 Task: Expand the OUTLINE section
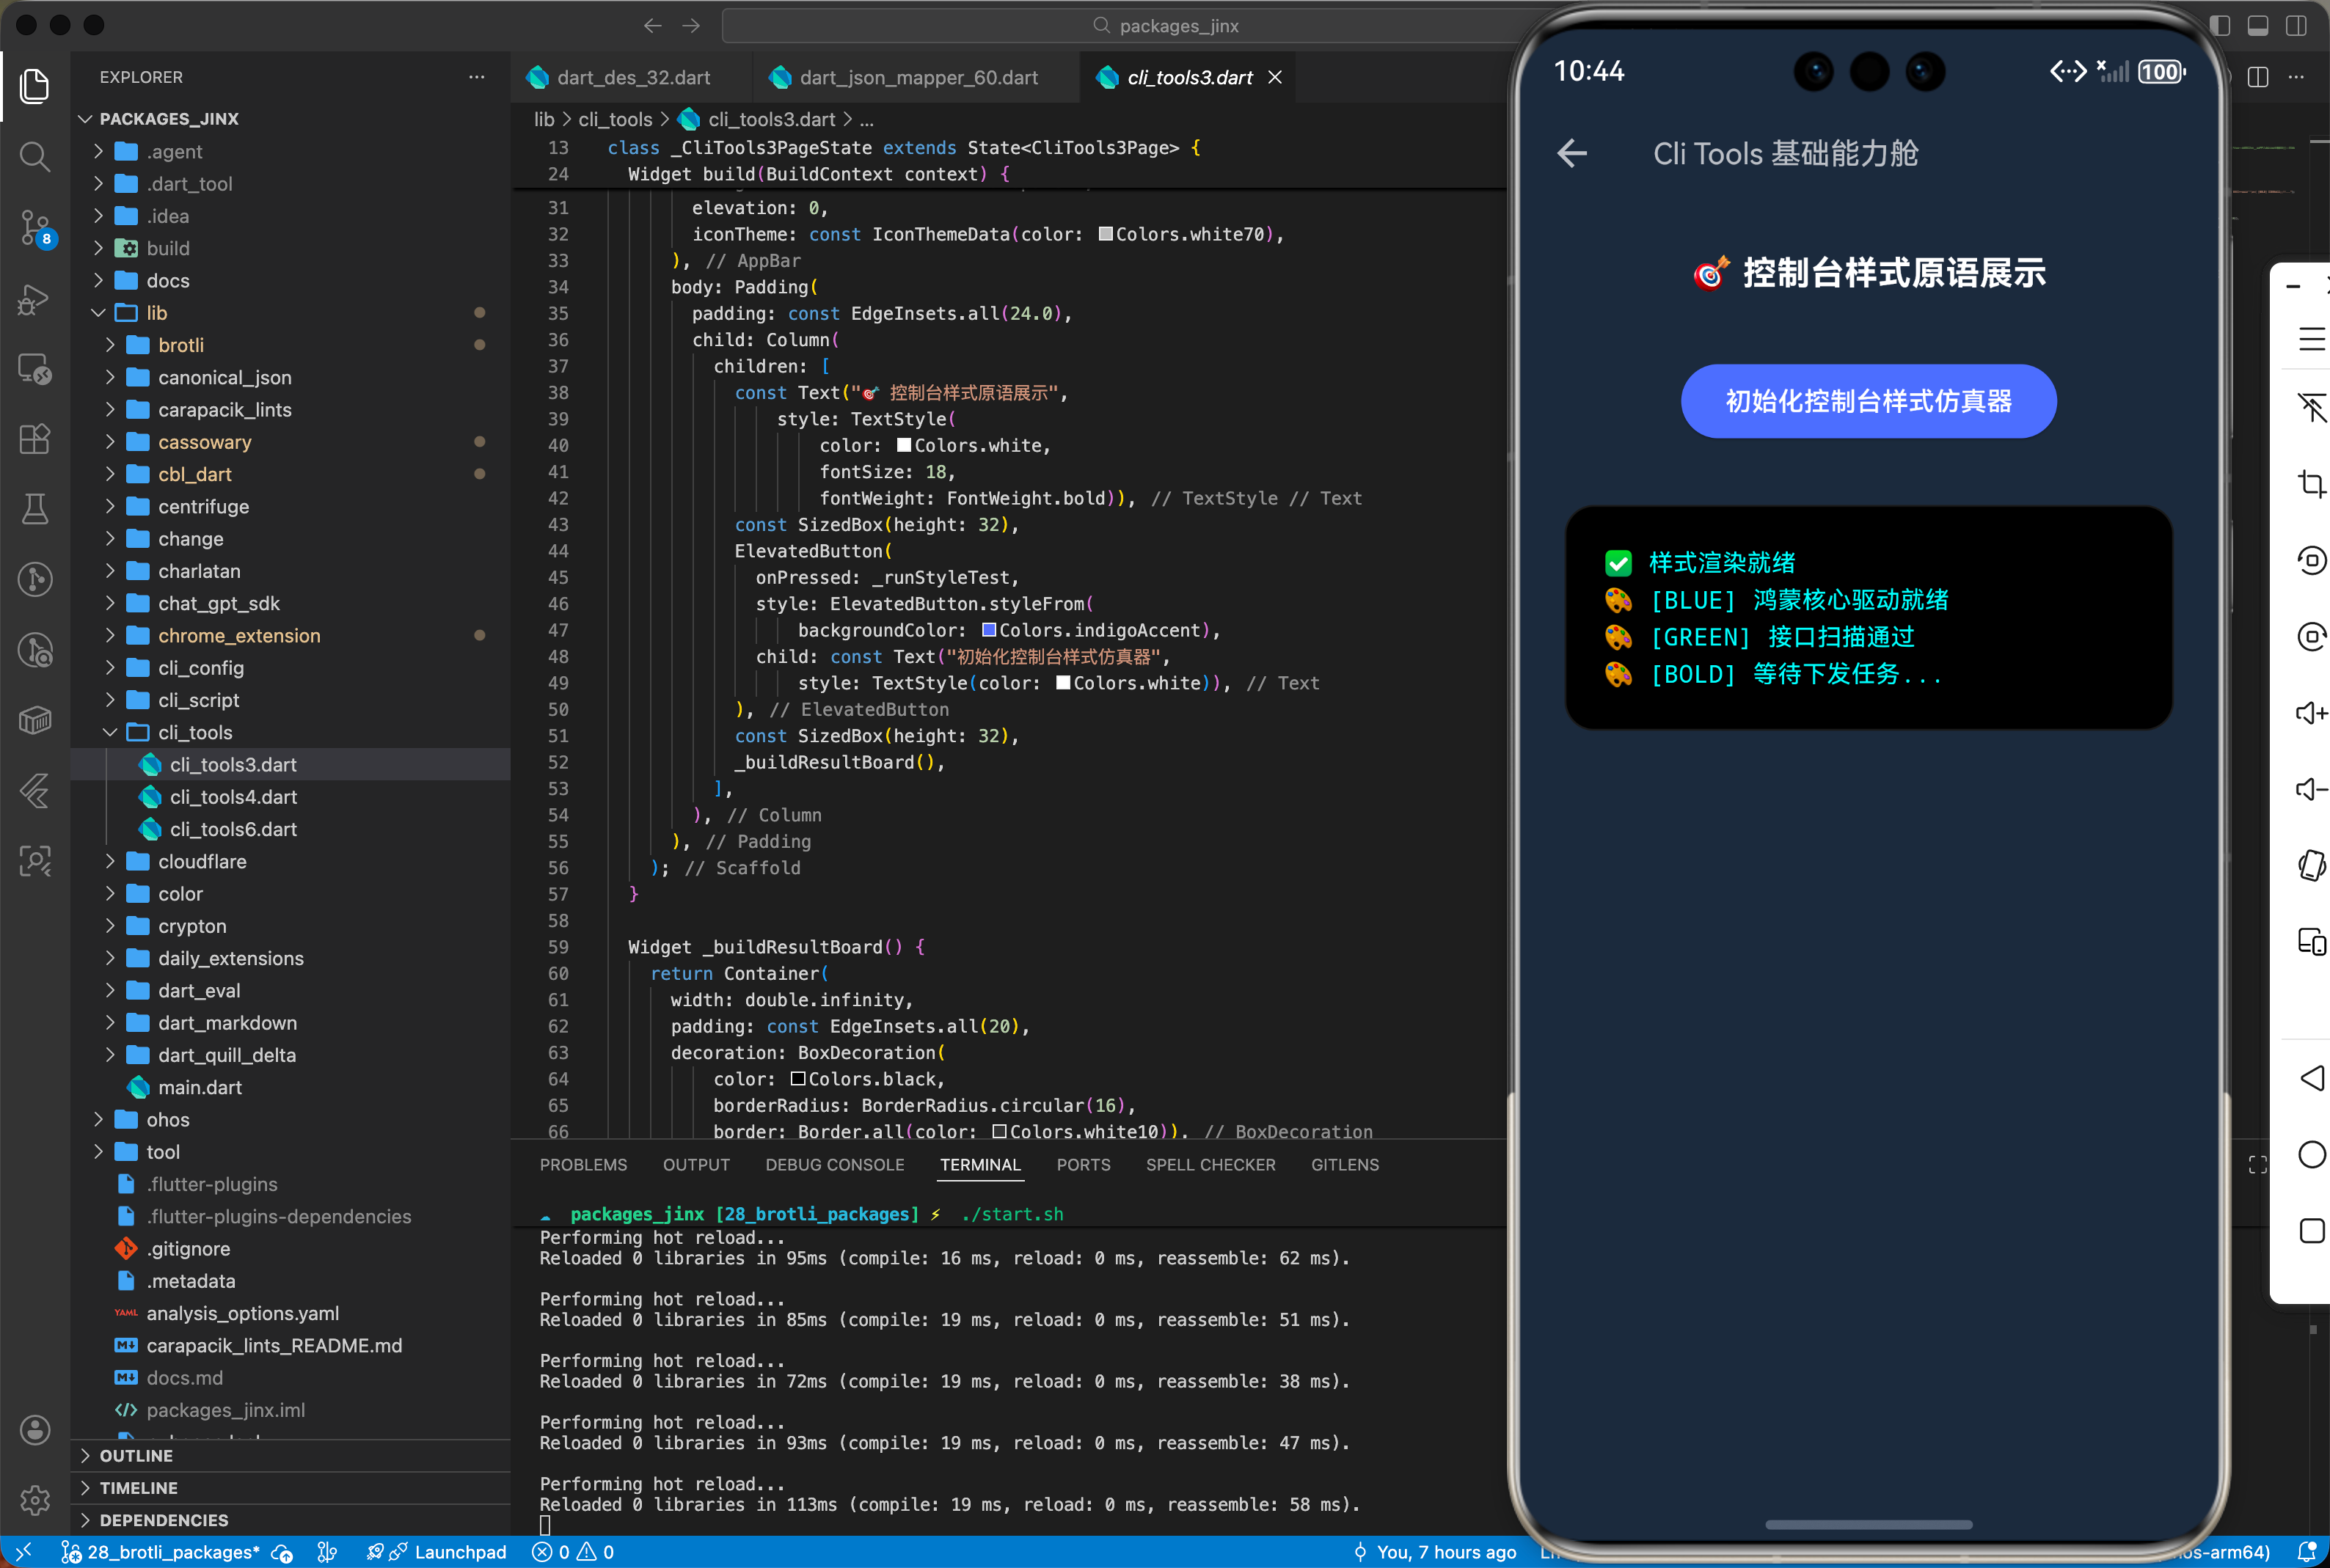[x=136, y=1456]
